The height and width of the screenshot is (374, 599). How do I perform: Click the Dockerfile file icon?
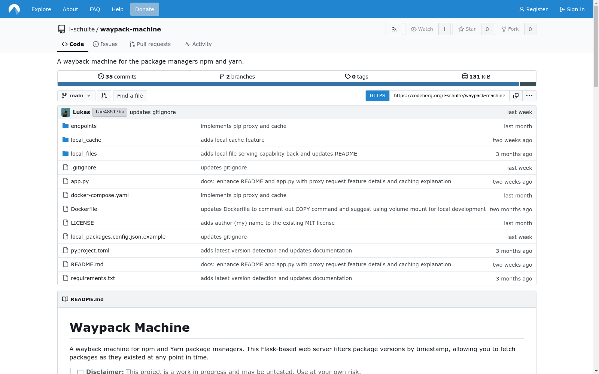(x=66, y=209)
